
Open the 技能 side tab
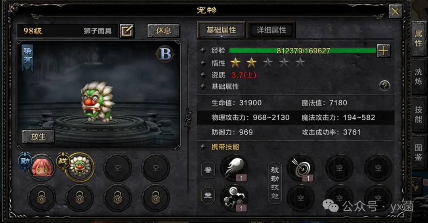click(x=419, y=115)
